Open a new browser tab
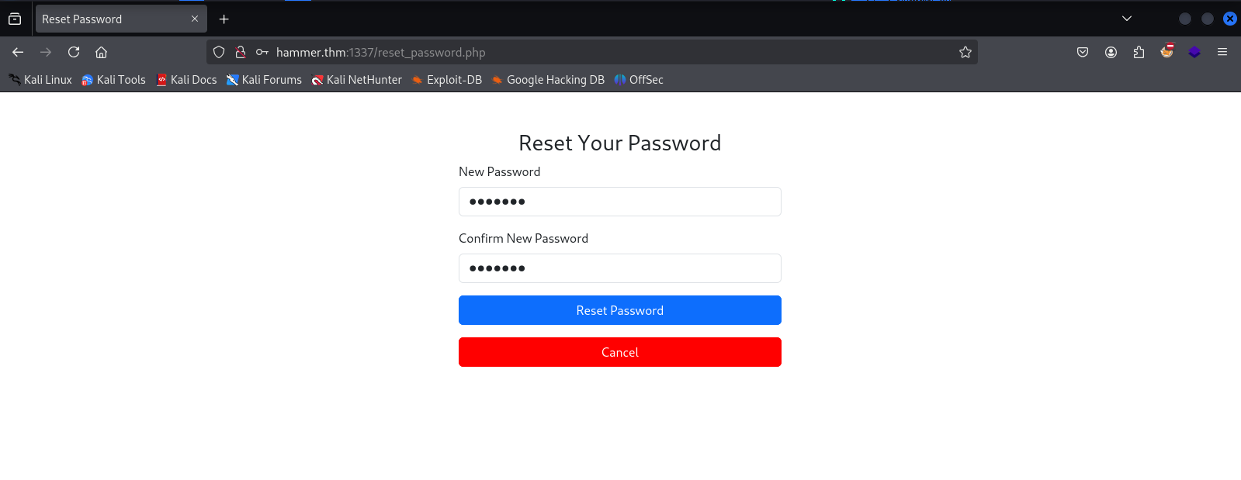Viewport: 1241px width, 480px height. tap(224, 19)
